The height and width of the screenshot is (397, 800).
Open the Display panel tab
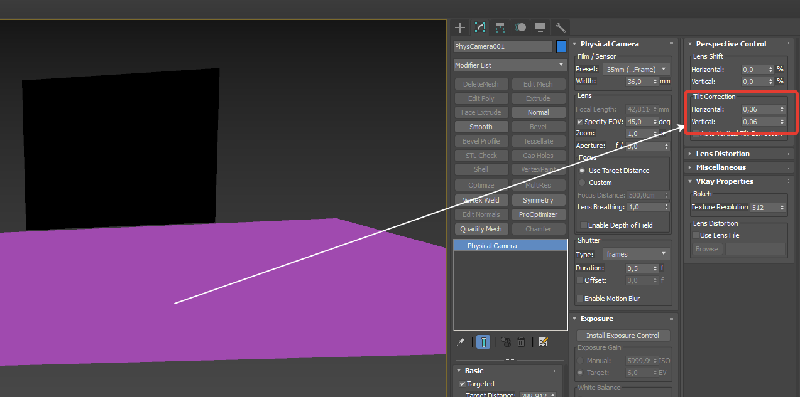tap(540, 28)
